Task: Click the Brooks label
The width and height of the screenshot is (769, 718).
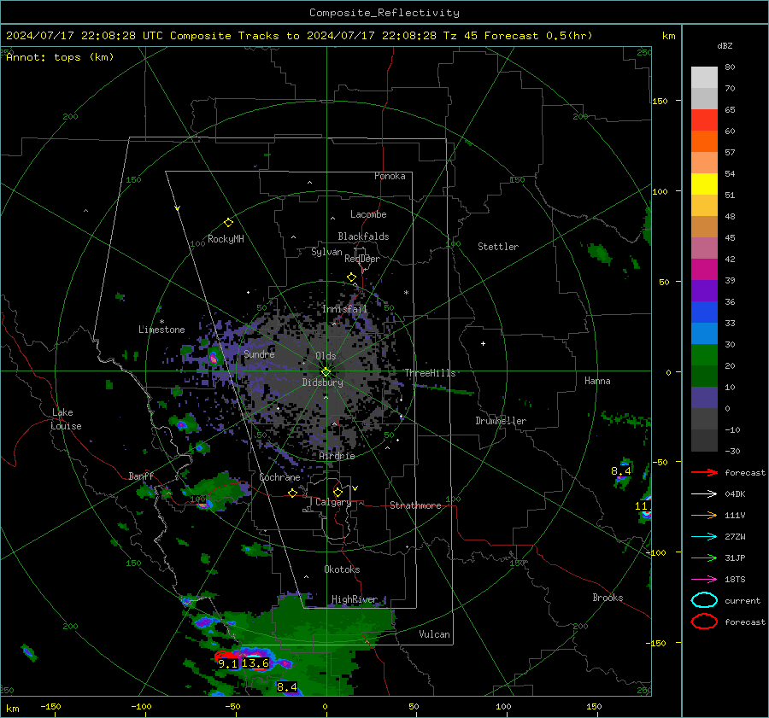Action: point(608,598)
